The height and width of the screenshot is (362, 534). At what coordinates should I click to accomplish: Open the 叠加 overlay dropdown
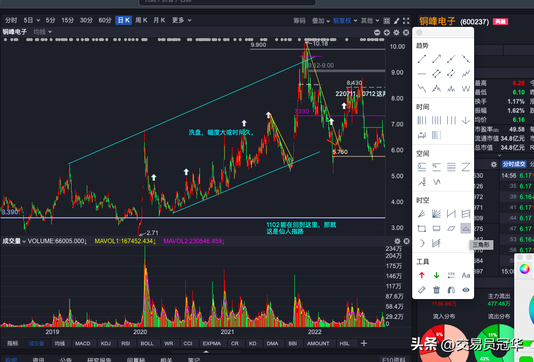(321, 21)
